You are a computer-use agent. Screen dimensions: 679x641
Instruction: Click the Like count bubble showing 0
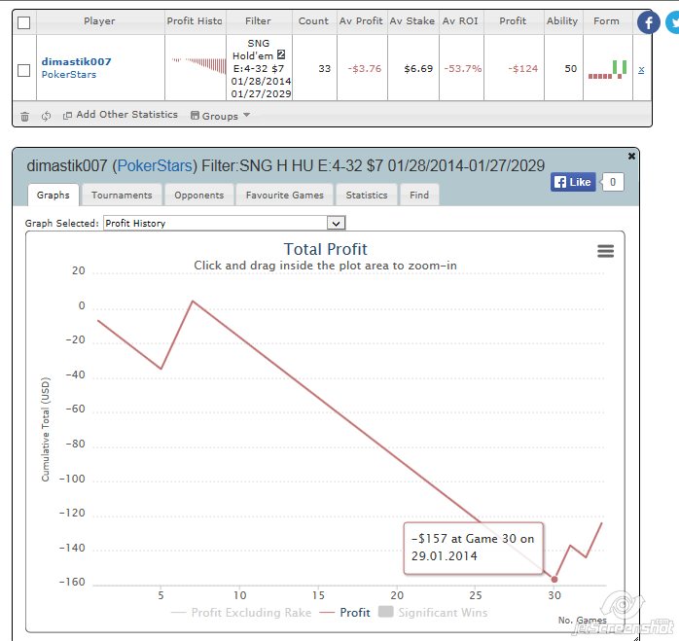coord(612,182)
